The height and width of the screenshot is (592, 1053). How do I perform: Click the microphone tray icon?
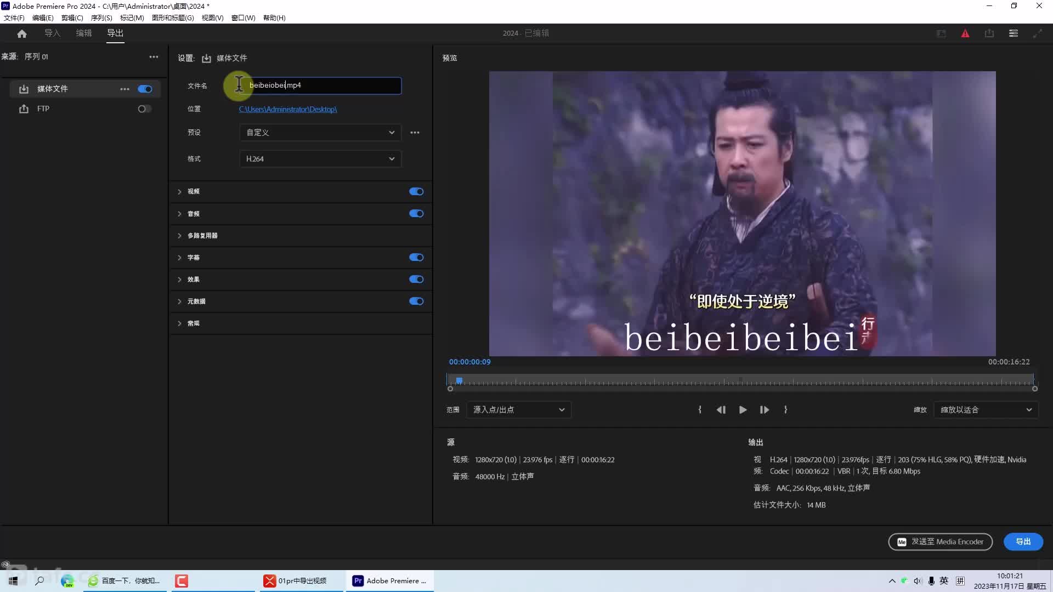[931, 581]
